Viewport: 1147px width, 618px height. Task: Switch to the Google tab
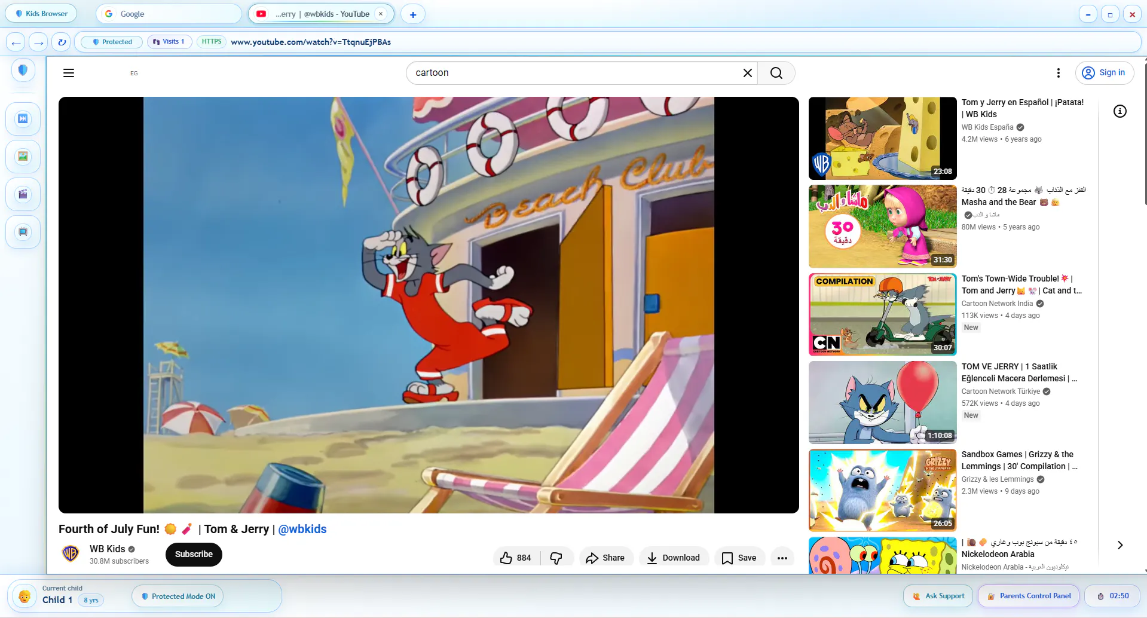[169, 14]
